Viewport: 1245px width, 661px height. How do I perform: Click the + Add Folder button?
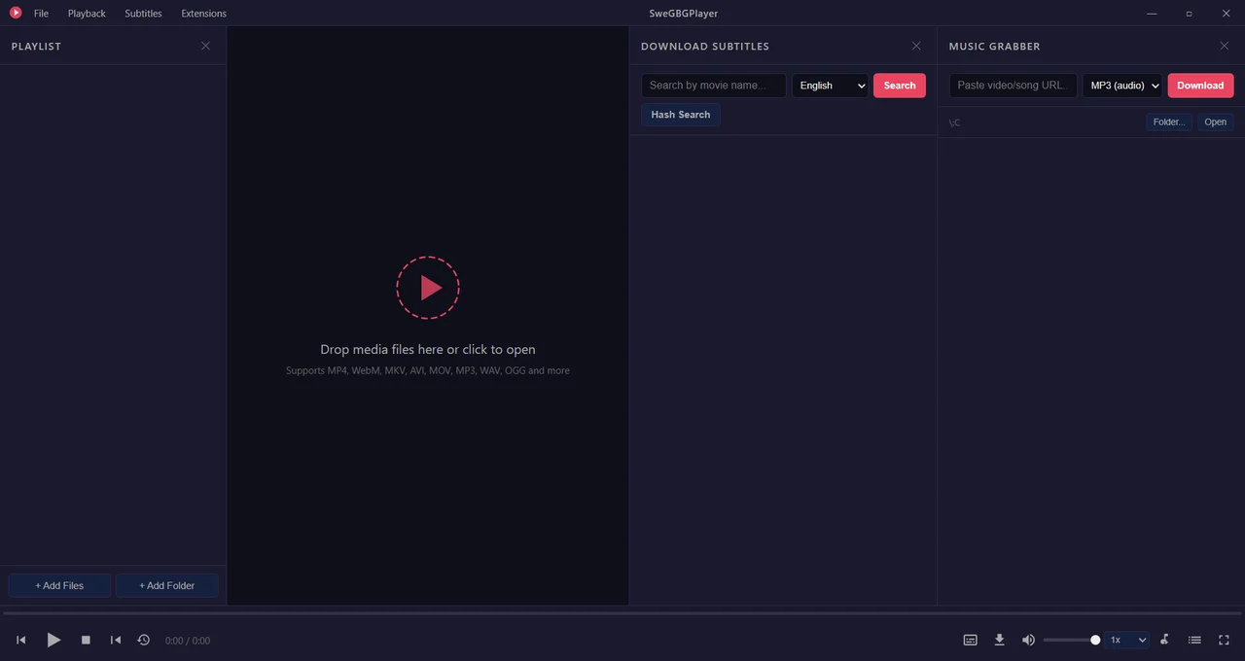pos(167,585)
